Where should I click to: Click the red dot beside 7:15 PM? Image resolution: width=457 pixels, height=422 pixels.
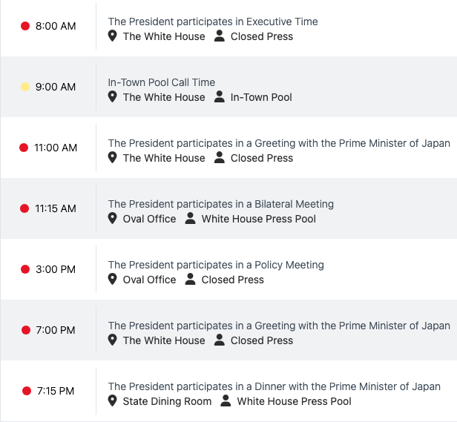[x=27, y=391]
